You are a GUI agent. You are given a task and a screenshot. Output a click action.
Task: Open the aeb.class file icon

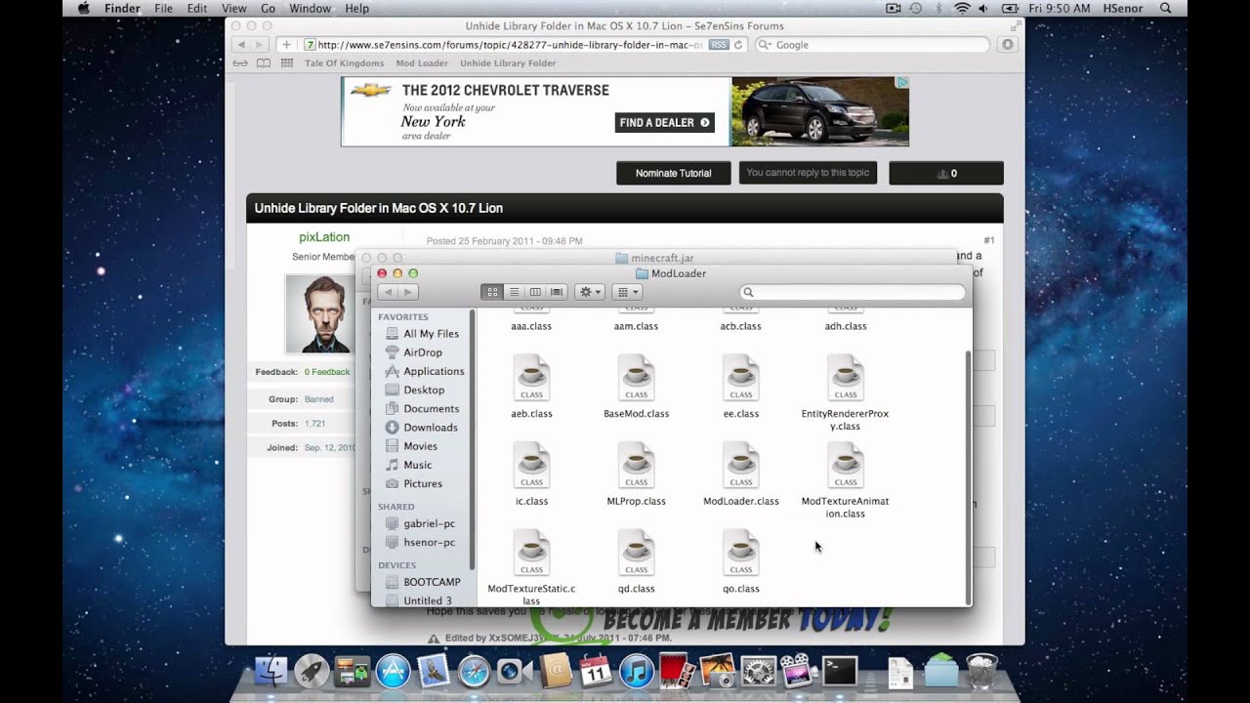tap(532, 378)
